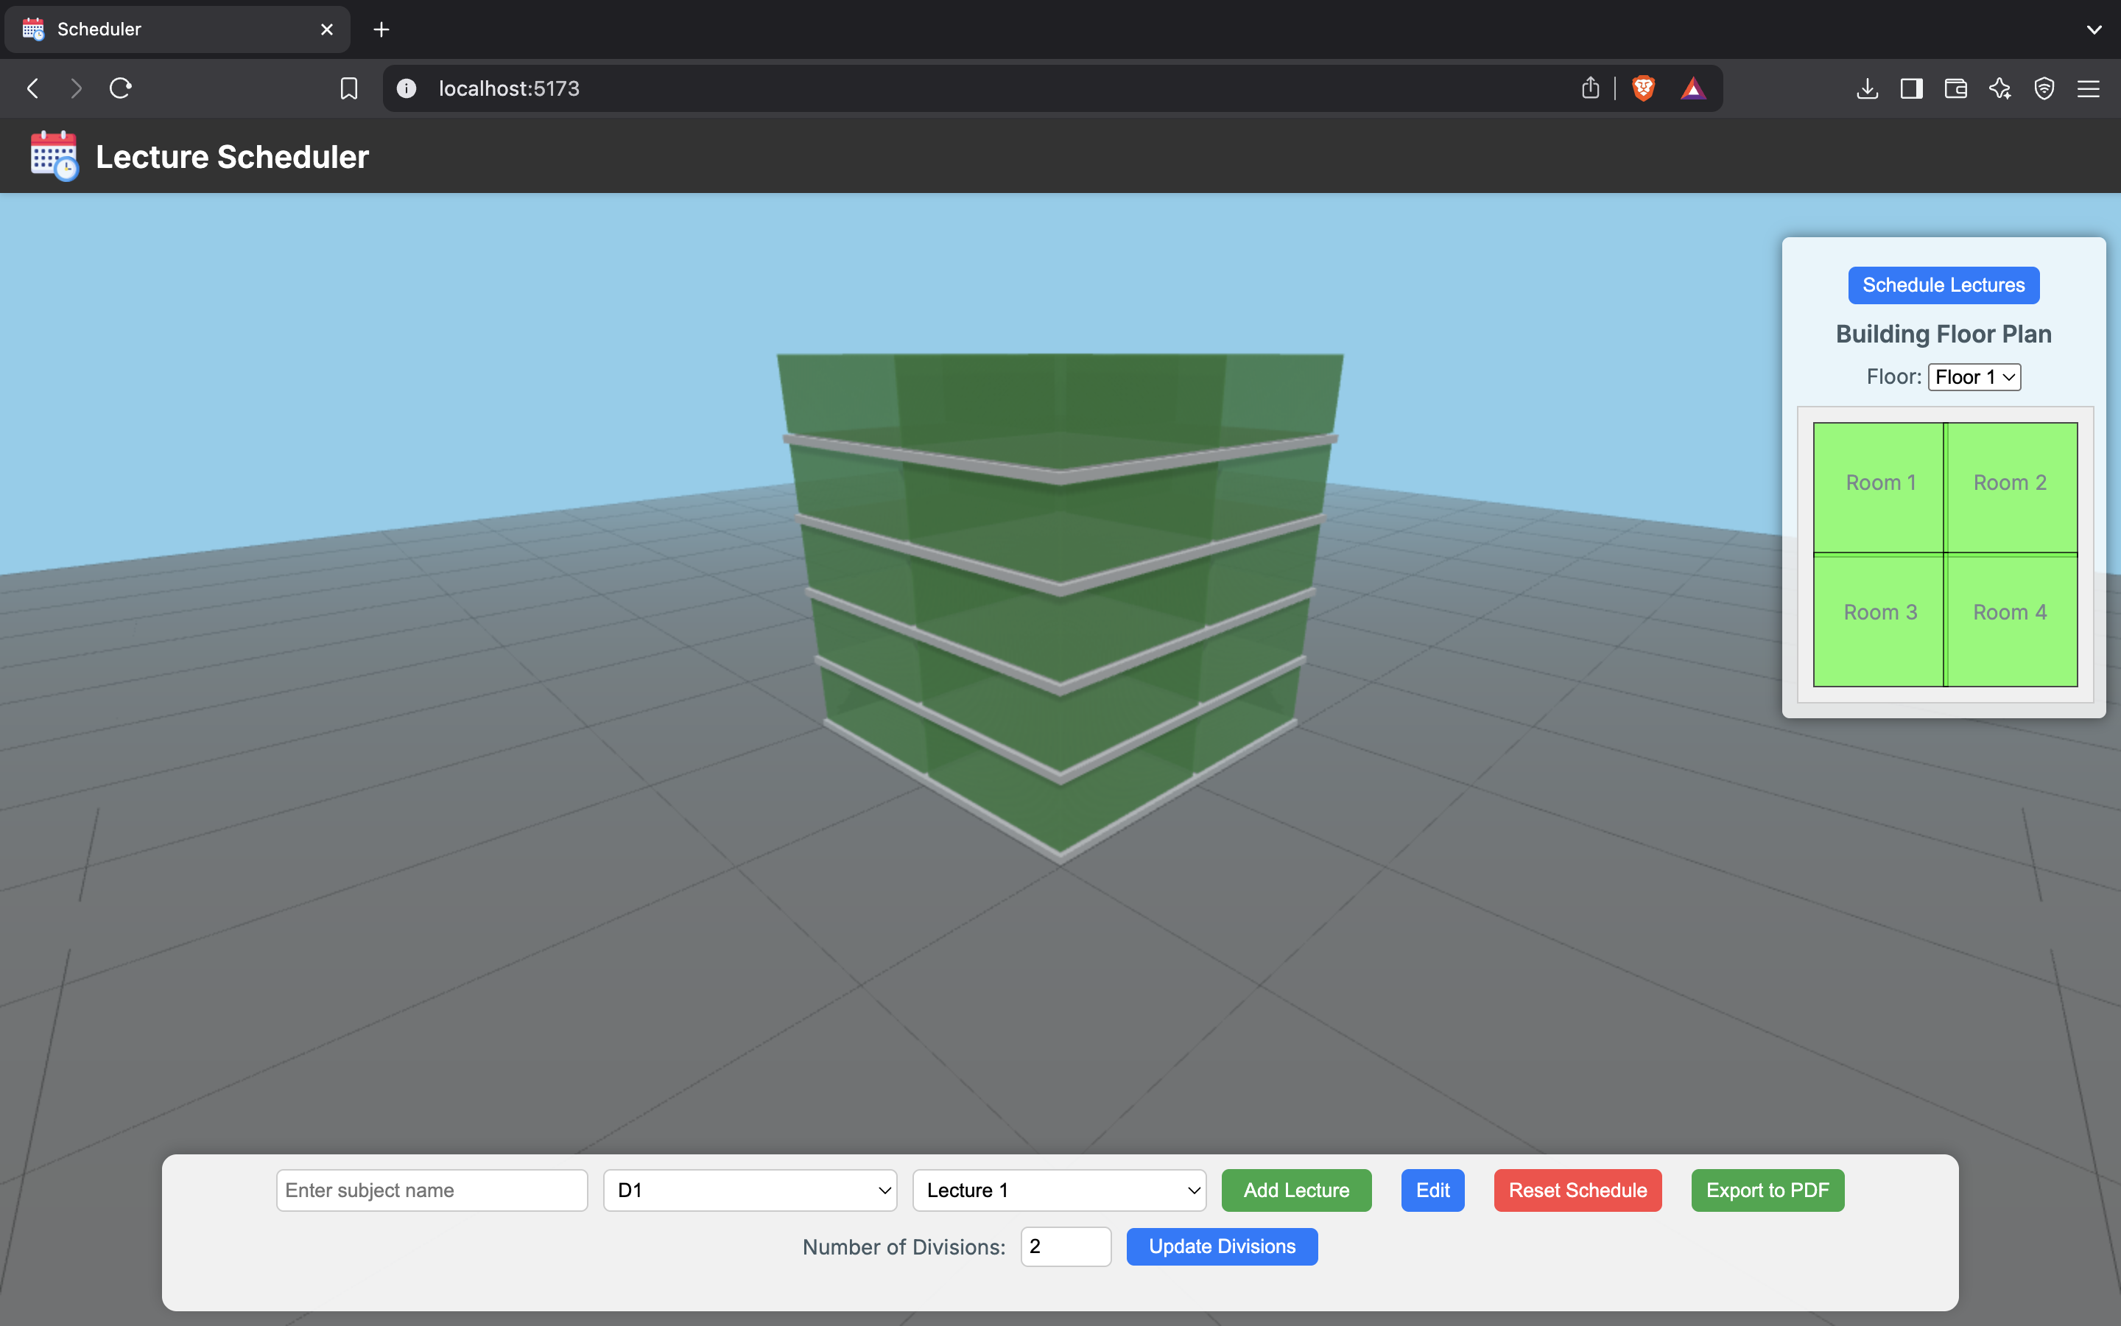Click the share icon in the address bar
The height and width of the screenshot is (1326, 2121).
point(1590,88)
